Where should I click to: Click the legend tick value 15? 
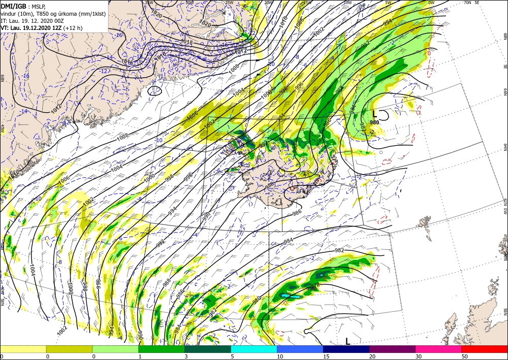[x=326, y=356]
